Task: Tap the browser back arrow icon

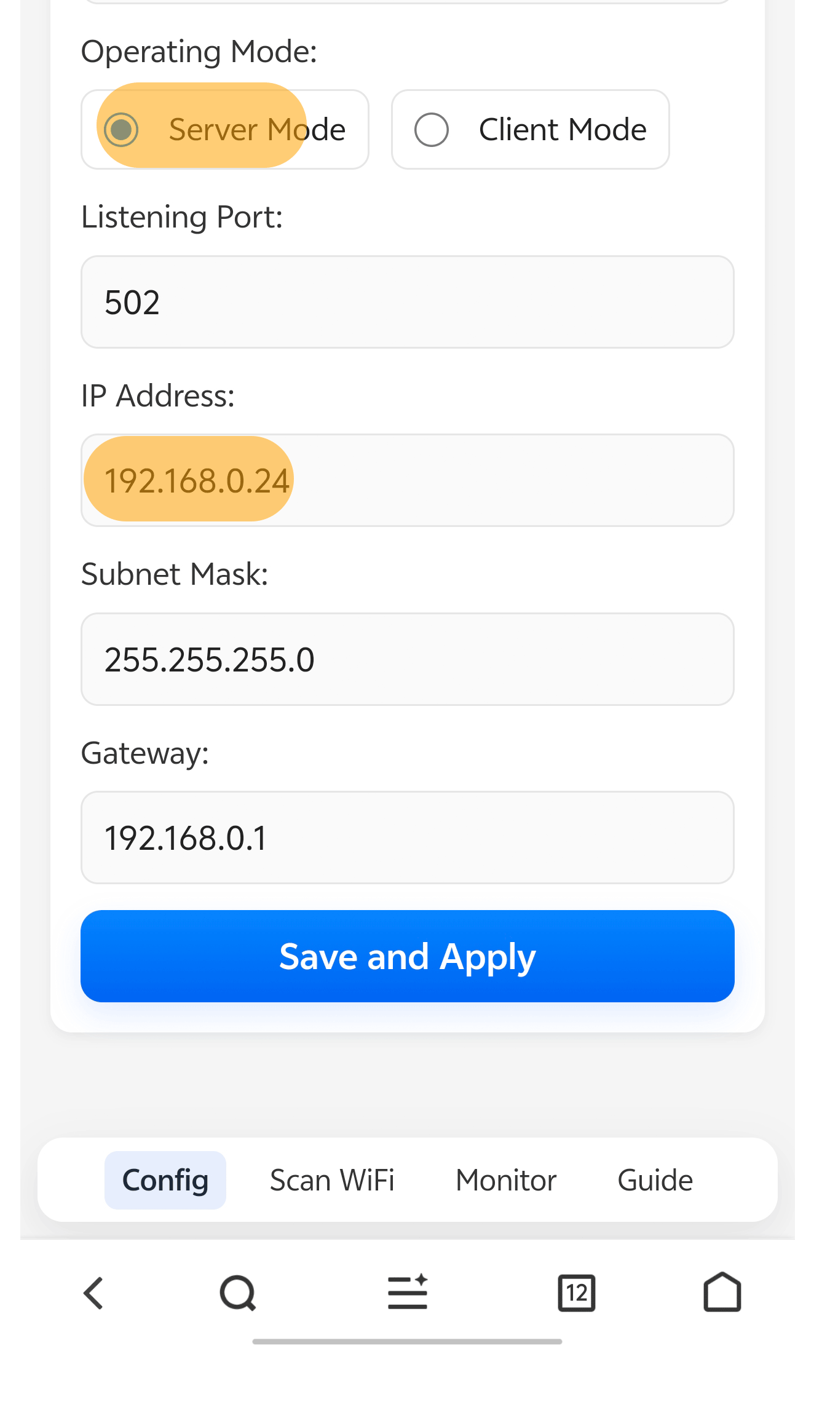Action: tap(93, 1293)
